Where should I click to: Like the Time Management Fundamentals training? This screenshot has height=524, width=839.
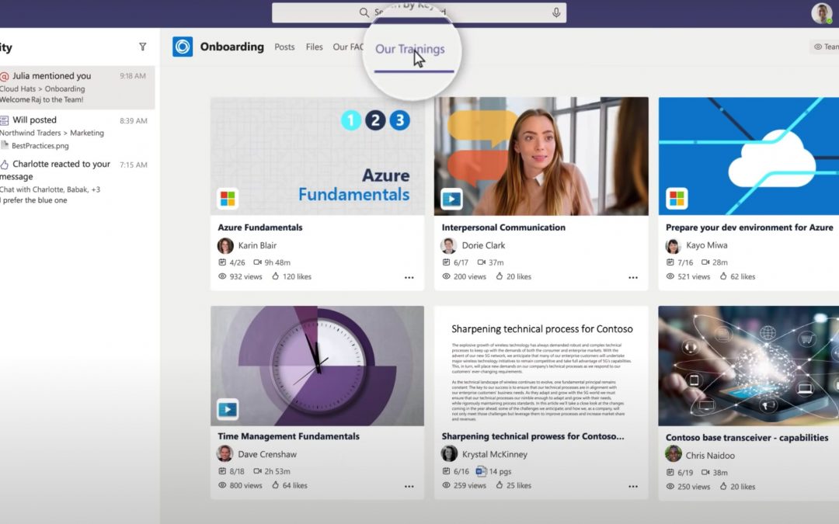coord(276,486)
